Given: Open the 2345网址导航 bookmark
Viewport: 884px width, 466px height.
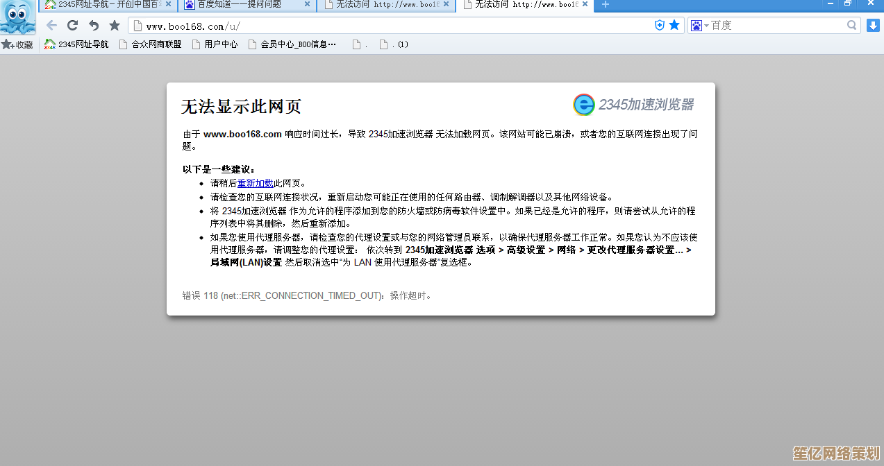Looking at the screenshot, I should click(x=76, y=44).
